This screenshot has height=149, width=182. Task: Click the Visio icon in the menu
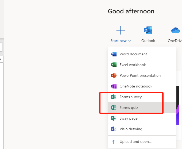(x=114, y=129)
